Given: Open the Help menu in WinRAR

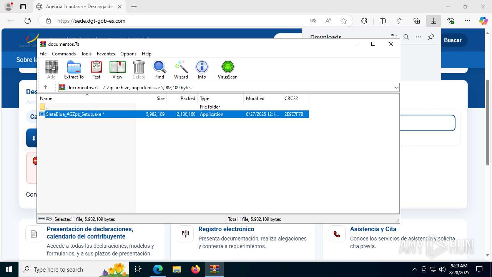Looking at the screenshot, I should pyautogui.click(x=146, y=54).
